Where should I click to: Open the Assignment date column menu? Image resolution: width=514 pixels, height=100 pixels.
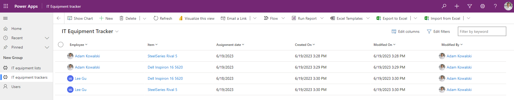230,45
